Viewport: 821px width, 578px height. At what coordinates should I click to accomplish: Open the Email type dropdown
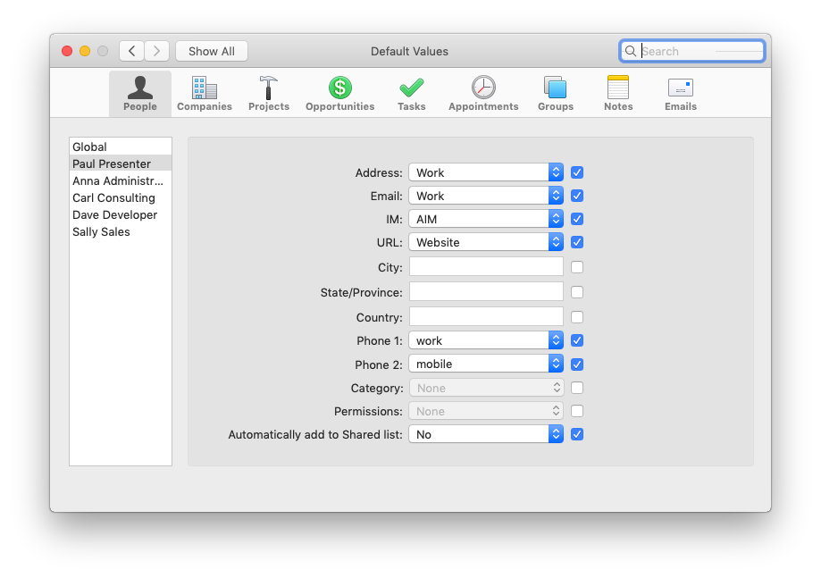point(486,196)
